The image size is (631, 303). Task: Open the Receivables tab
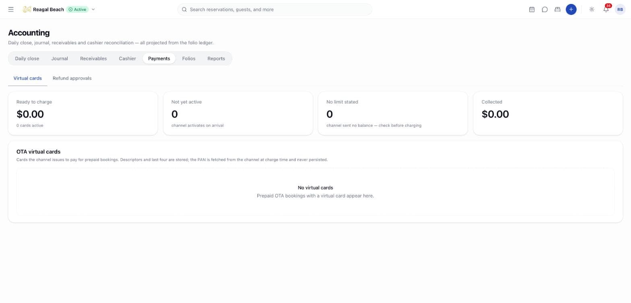(93, 58)
